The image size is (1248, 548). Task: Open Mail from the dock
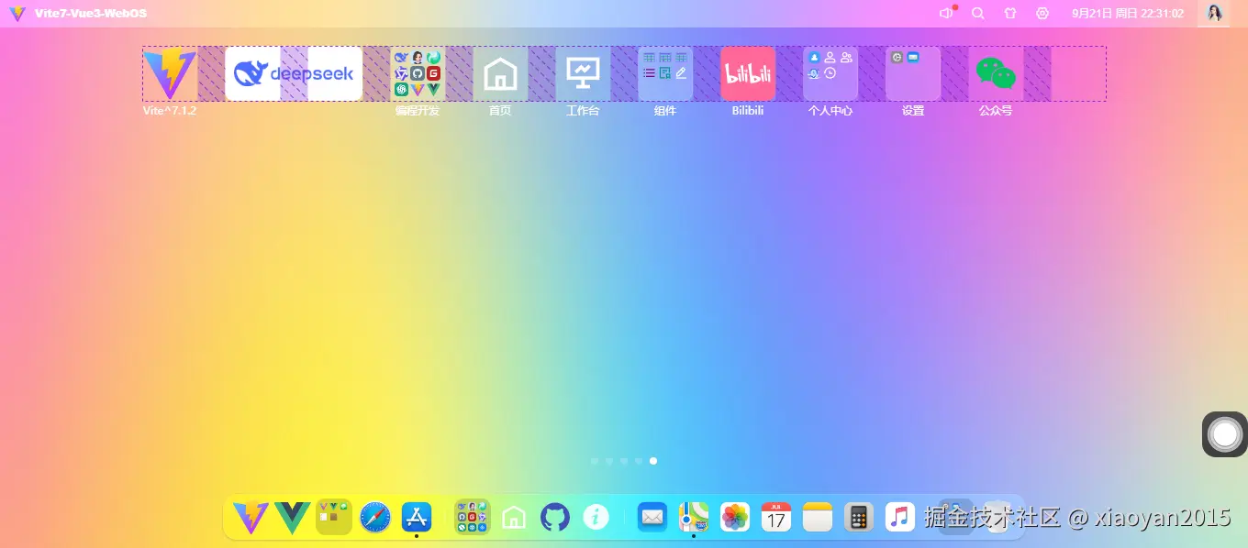click(x=652, y=518)
